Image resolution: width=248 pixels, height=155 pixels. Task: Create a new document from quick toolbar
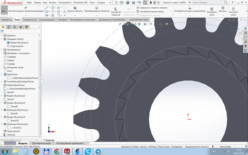116,3
